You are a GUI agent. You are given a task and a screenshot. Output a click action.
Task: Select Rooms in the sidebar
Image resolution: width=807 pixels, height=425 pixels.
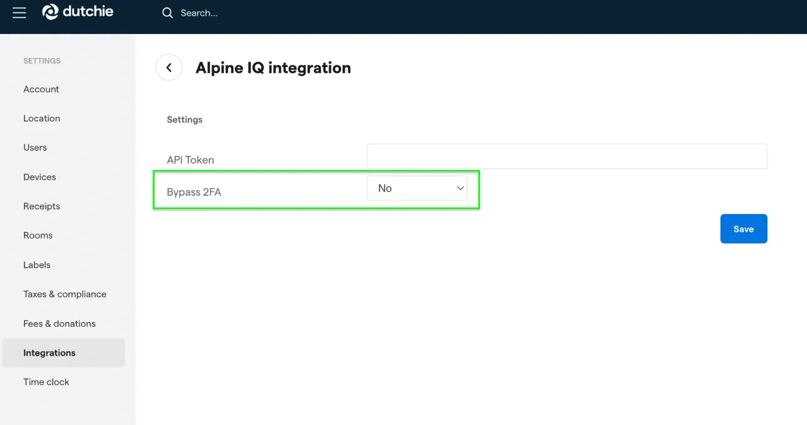[x=37, y=235]
